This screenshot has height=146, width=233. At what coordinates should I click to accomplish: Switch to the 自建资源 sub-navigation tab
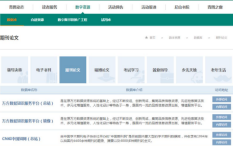37,20
